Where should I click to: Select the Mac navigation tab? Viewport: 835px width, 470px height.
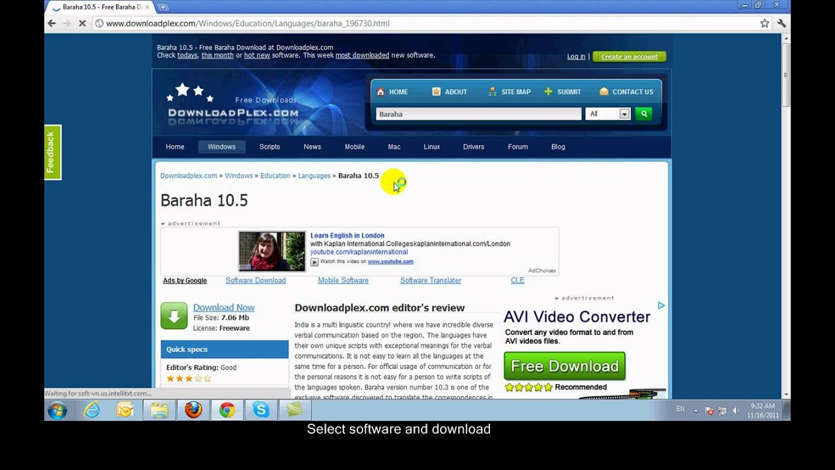394,147
